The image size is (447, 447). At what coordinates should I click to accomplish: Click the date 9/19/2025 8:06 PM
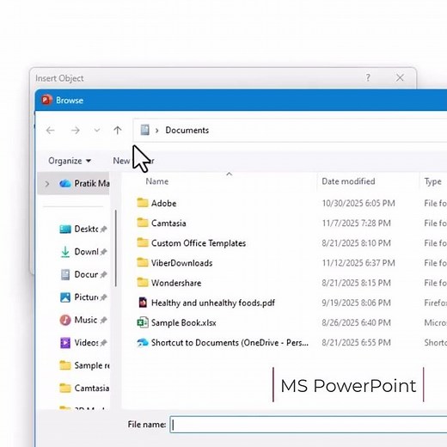[356, 303]
